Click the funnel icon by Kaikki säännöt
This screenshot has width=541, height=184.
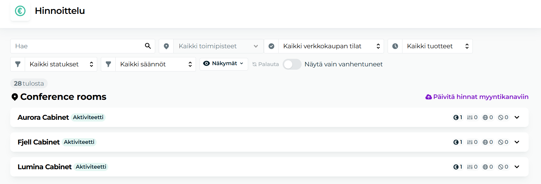point(108,64)
